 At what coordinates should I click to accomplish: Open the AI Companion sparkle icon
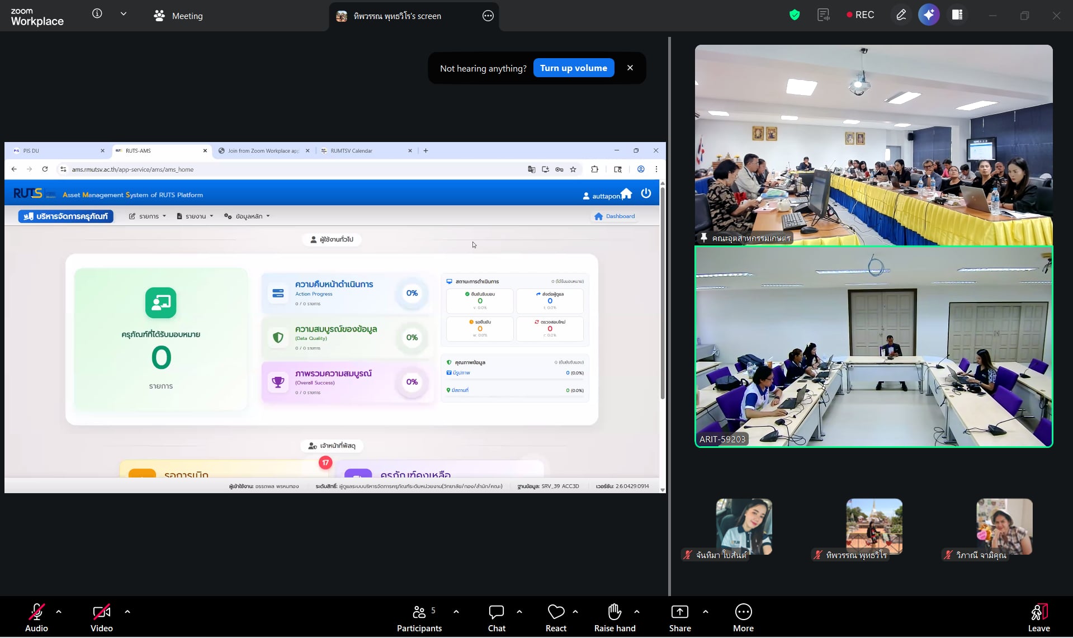pos(929,15)
